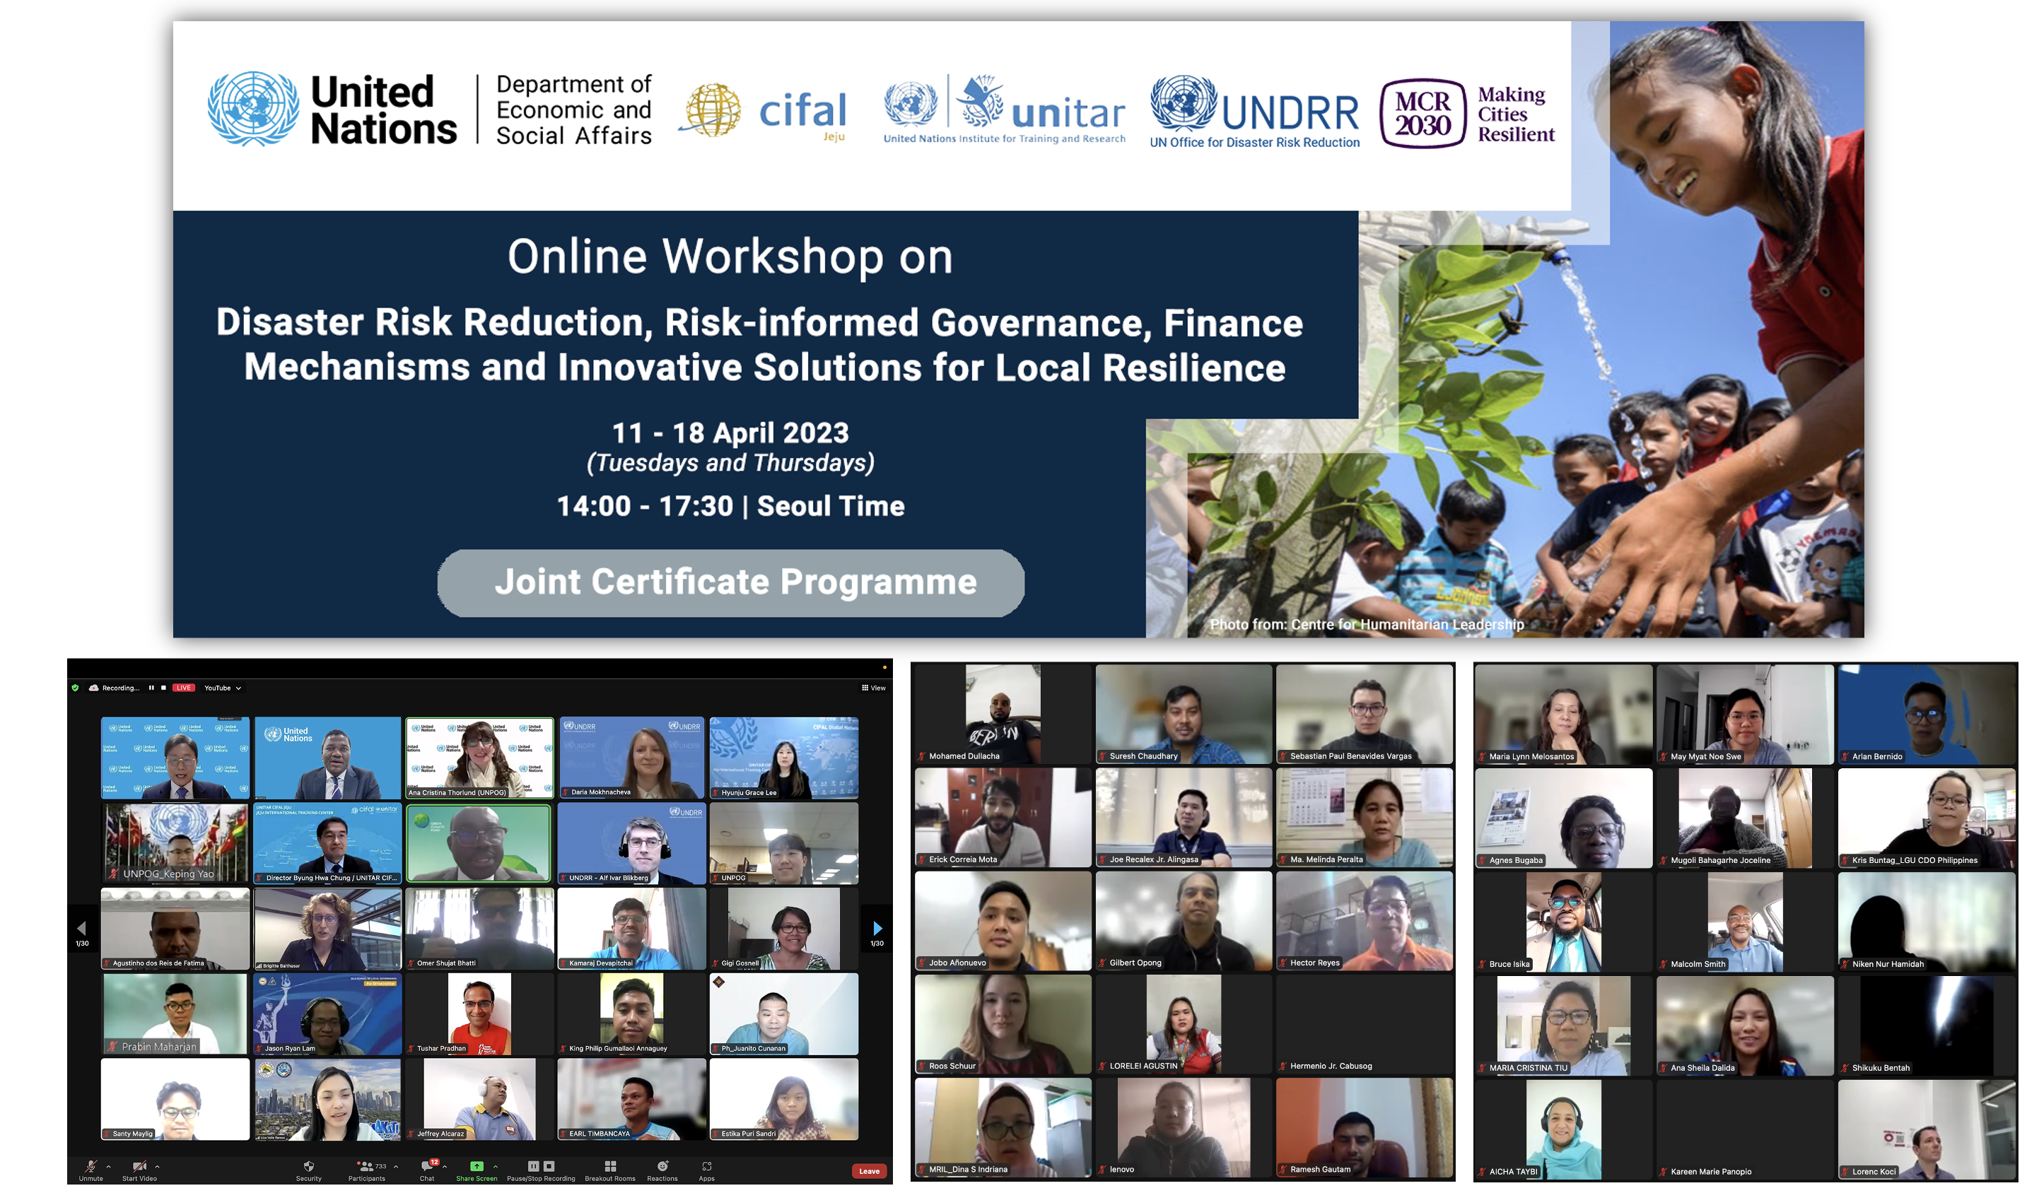Select Ana Cristina Thorlund's video tile
The width and height of the screenshot is (2039, 1193).
pos(479,756)
